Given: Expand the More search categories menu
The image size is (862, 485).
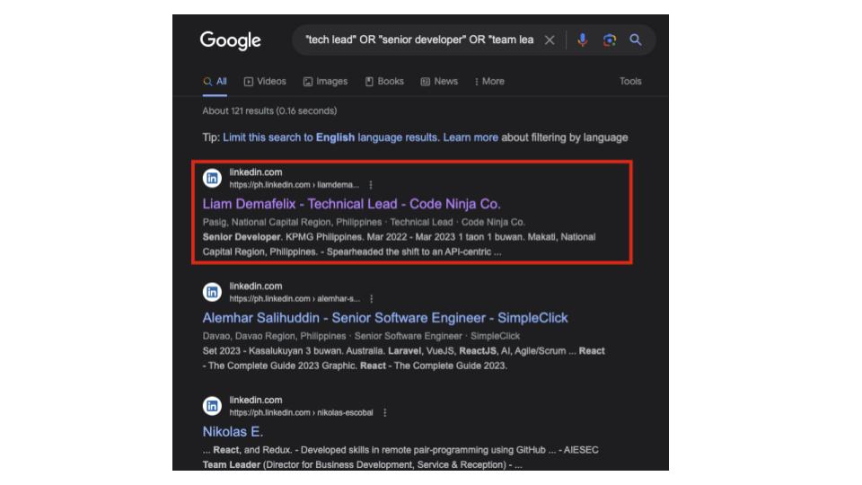Looking at the screenshot, I should click(x=489, y=82).
